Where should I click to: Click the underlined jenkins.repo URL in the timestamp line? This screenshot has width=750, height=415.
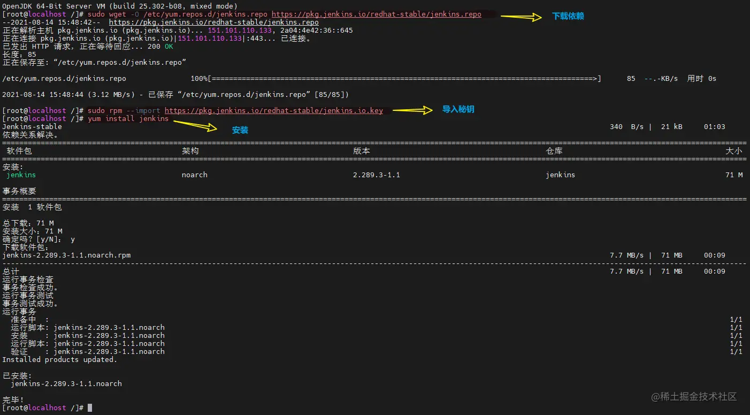(x=214, y=22)
